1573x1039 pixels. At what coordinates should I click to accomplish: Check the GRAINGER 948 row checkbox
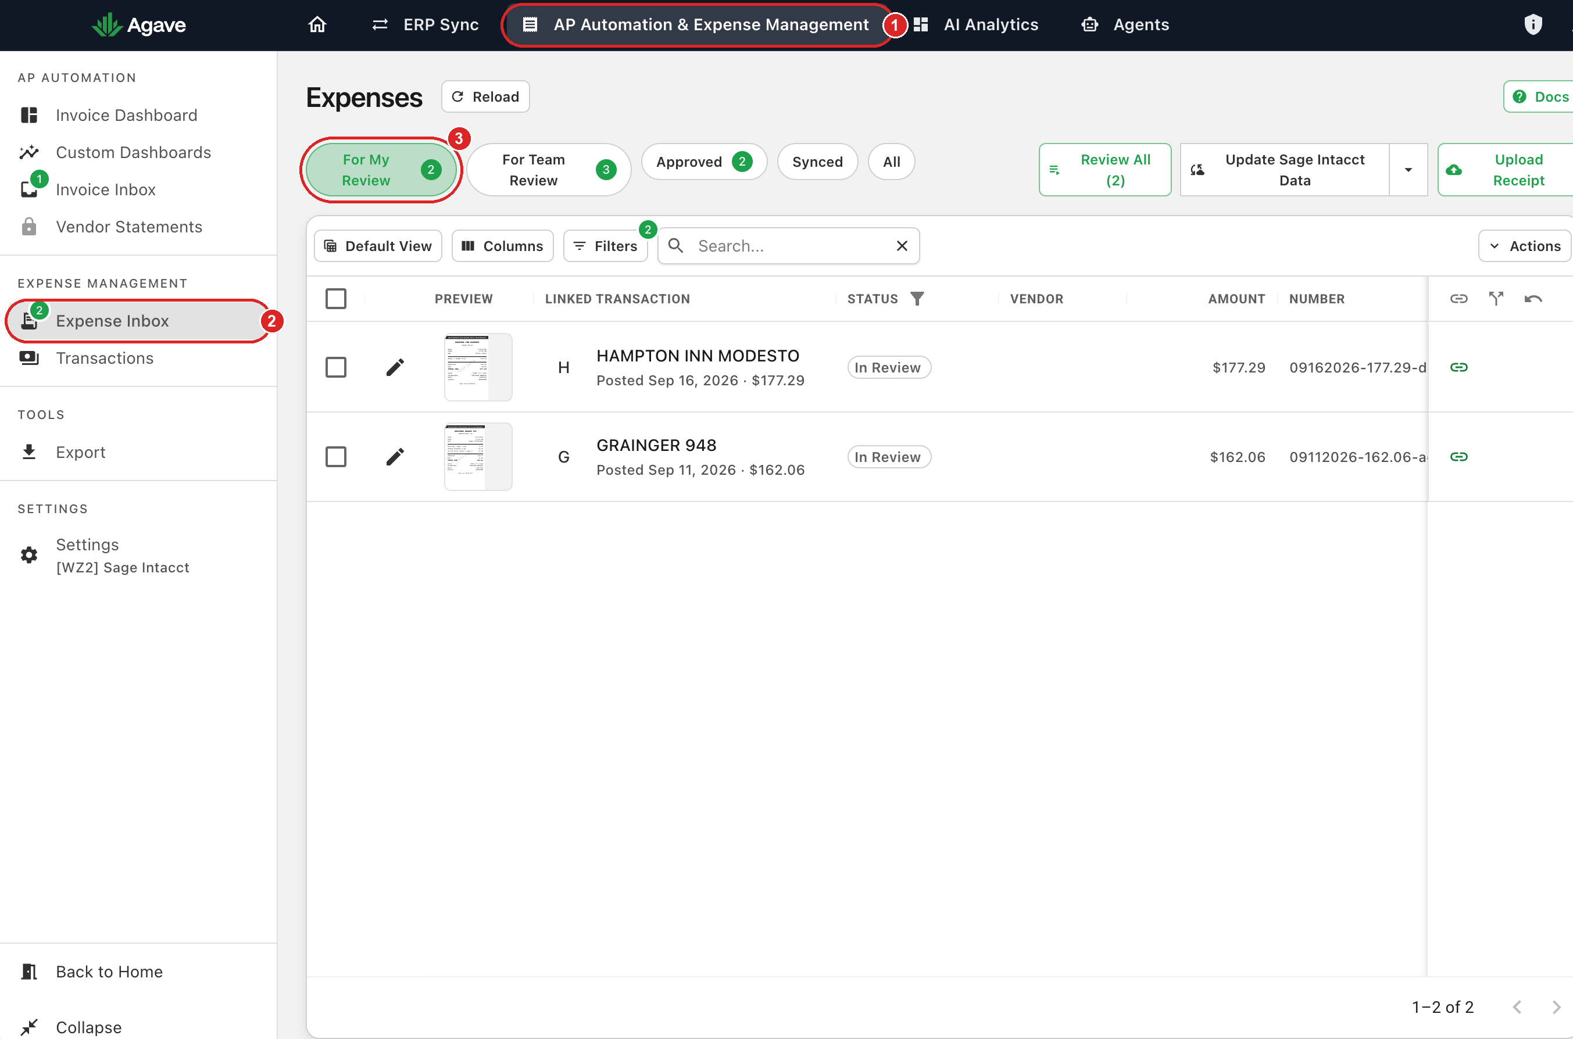336,457
